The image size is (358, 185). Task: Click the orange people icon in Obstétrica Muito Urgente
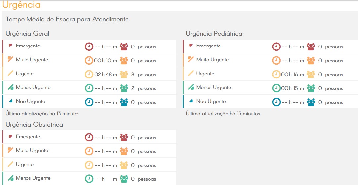pos(124,151)
